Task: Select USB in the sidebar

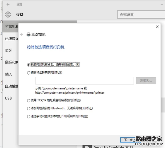Action: 8,98
